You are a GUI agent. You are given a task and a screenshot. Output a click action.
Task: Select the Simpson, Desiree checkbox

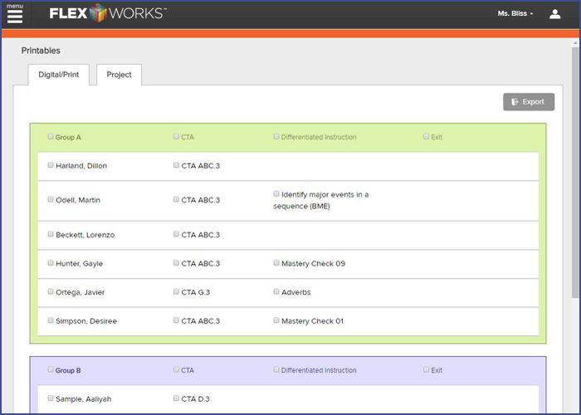click(x=51, y=320)
